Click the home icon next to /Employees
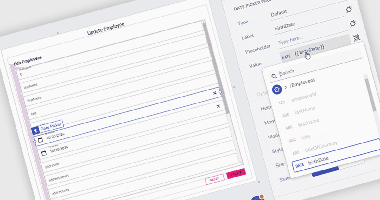Image resolution: width=380 pixels, height=200 pixels. tap(277, 90)
